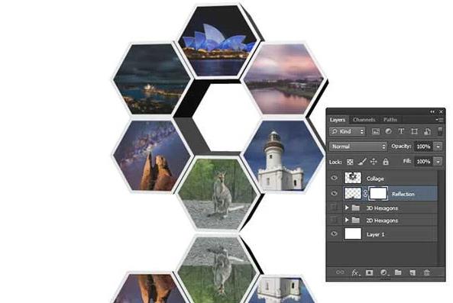453x303 pixels.
Task: Click the lighthouse hexagon photo
Action: [283, 156]
